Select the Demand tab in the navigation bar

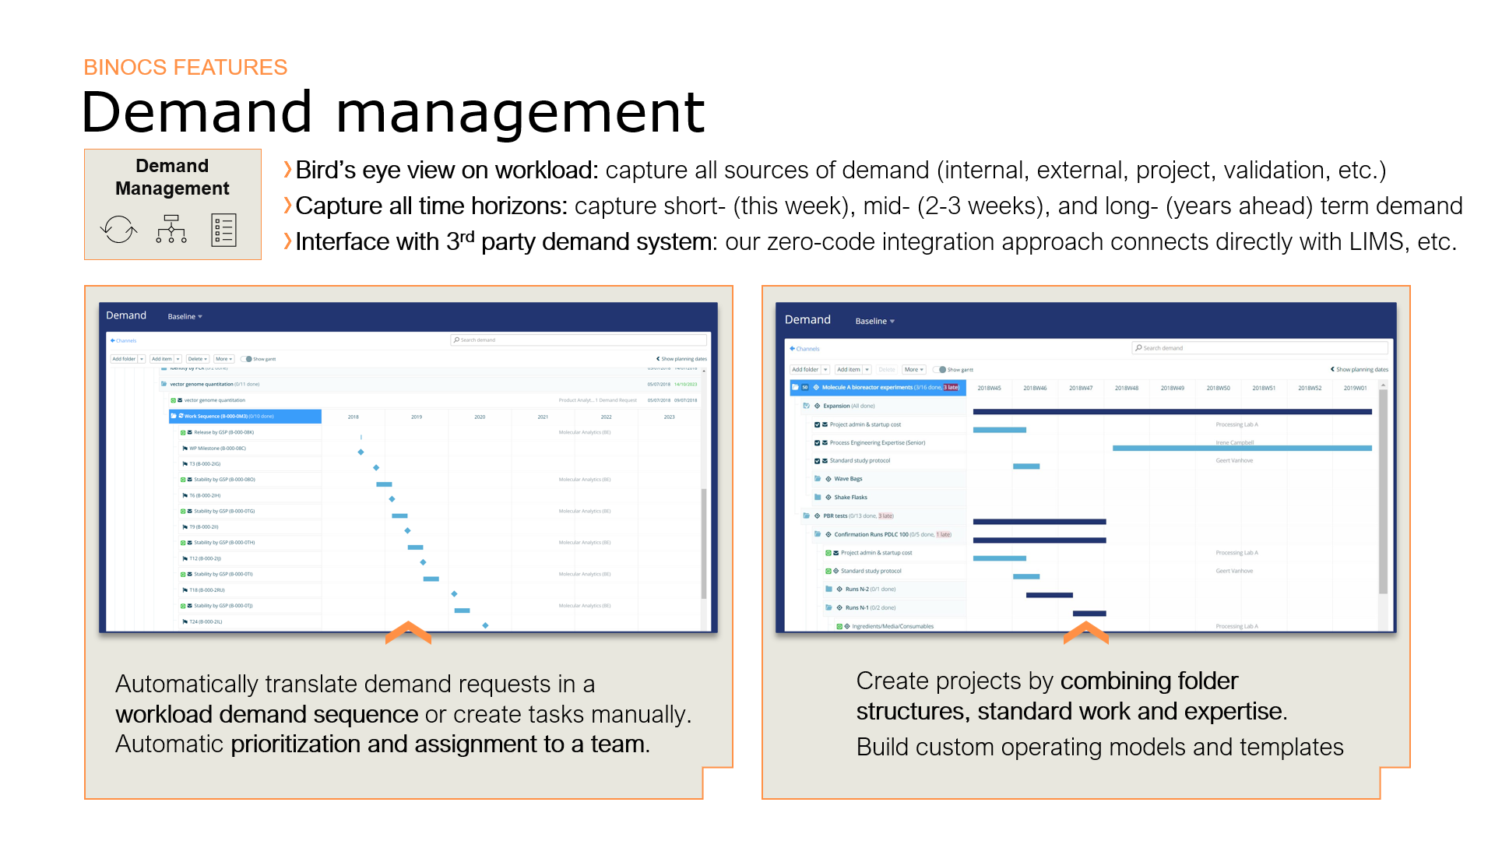tap(125, 315)
